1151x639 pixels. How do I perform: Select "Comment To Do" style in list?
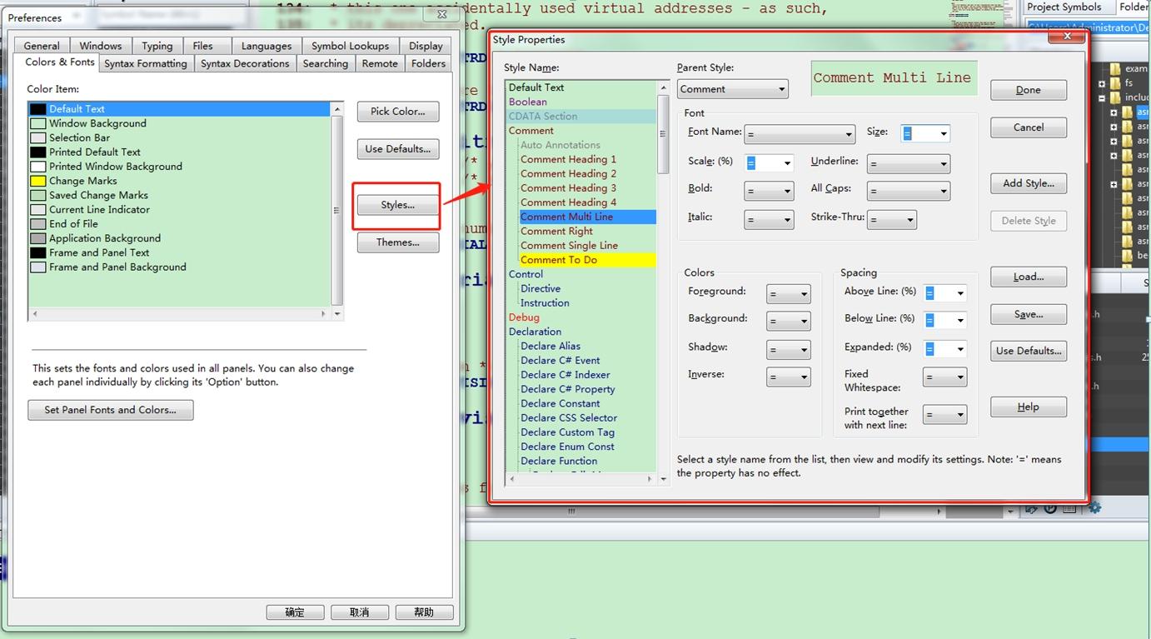click(x=558, y=260)
